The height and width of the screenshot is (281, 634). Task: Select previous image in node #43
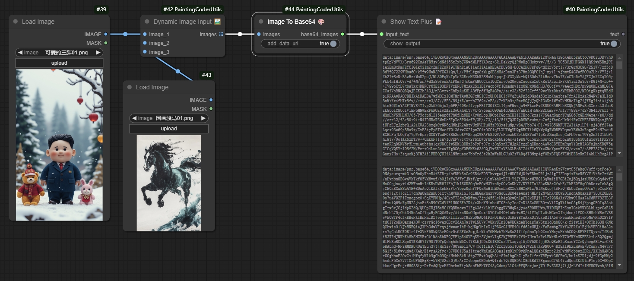pyautogui.click(x=134, y=118)
